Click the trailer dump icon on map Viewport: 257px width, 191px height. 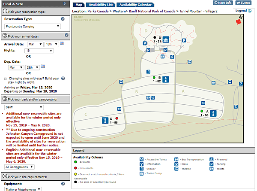pyautogui.click(x=213, y=82)
